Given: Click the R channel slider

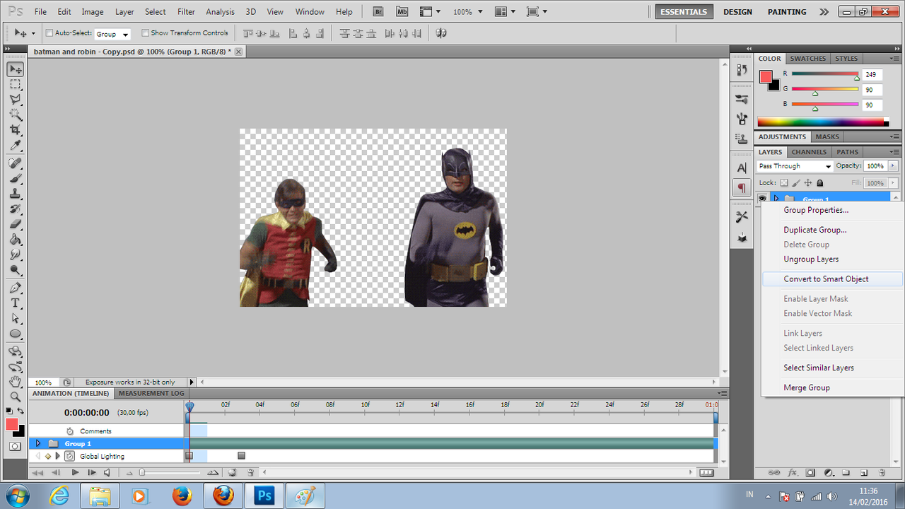Looking at the screenshot, I should [x=825, y=74].
